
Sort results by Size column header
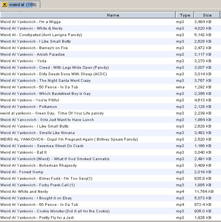click(x=207, y=15)
